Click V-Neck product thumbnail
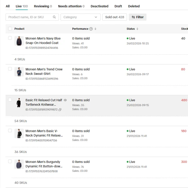Viewport: 188px width, 188px height. pos(19,133)
